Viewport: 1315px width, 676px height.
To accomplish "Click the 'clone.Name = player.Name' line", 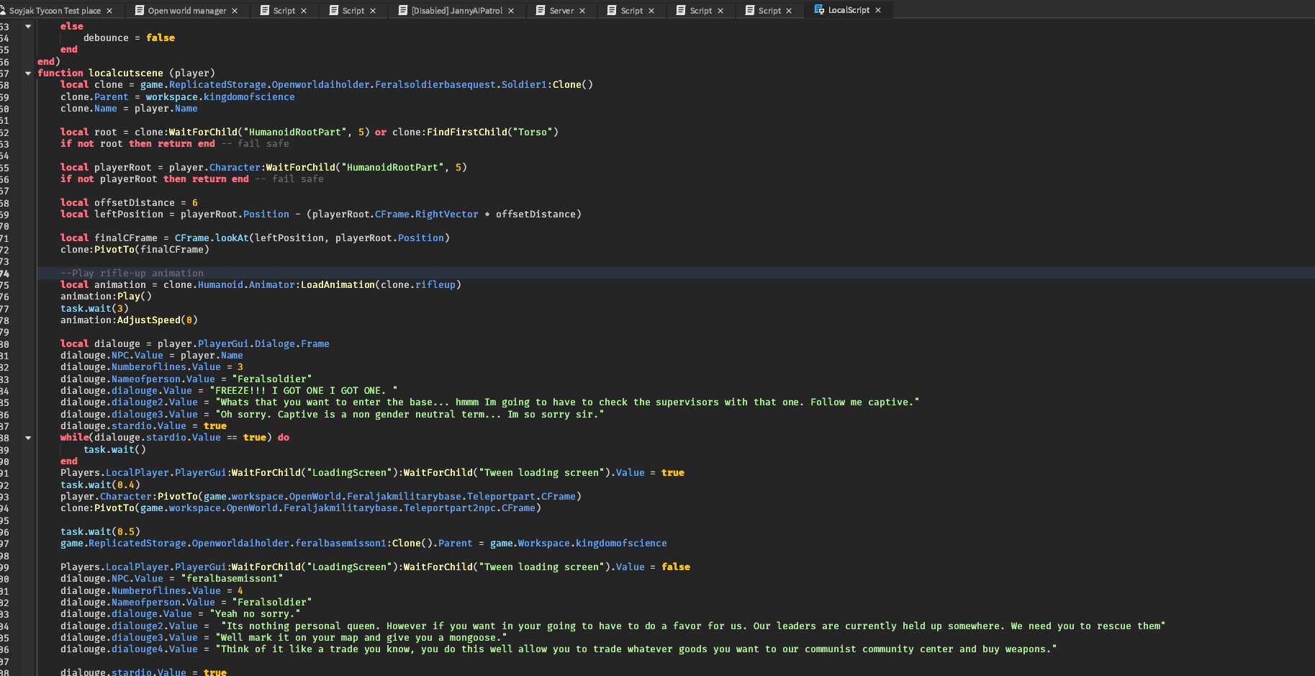I will point(129,108).
